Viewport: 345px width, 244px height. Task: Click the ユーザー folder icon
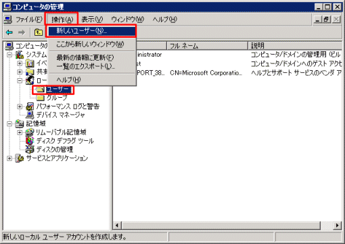[40, 90]
